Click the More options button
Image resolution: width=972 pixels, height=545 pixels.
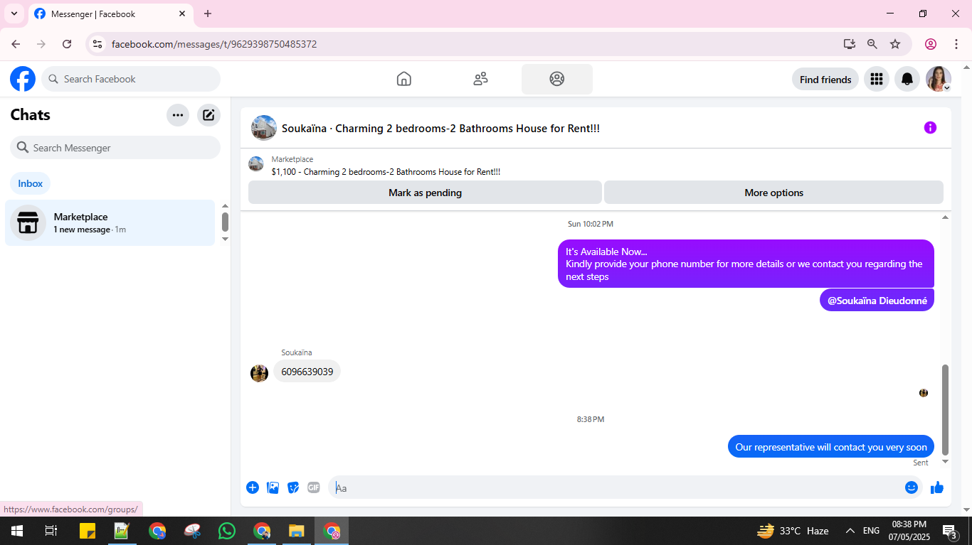773,193
